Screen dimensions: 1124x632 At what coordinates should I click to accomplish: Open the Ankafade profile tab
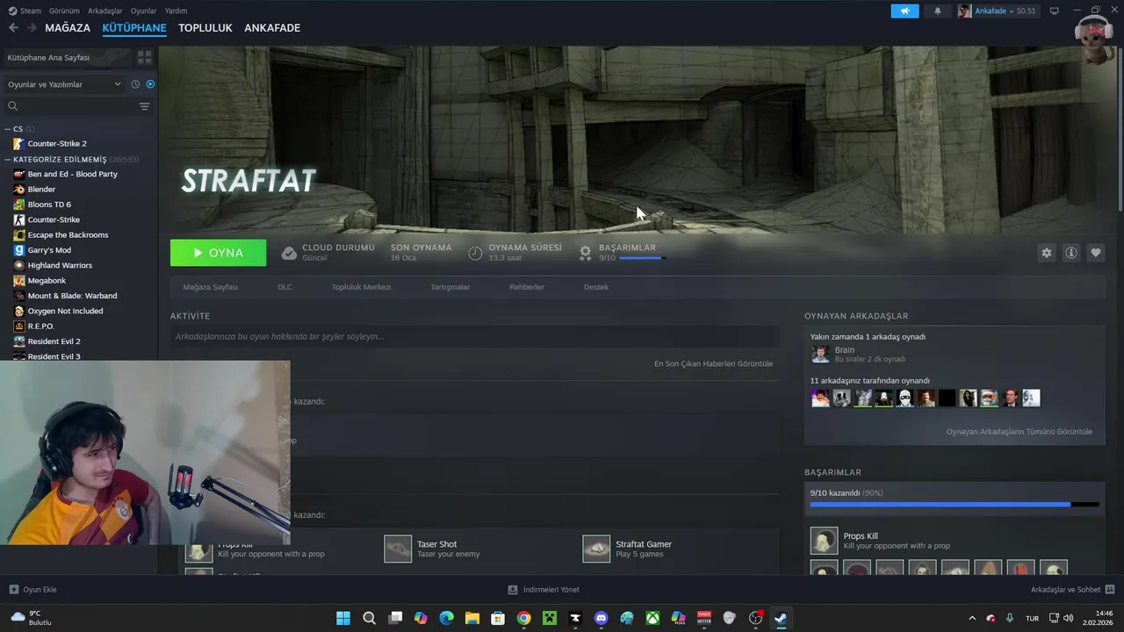coord(272,28)
